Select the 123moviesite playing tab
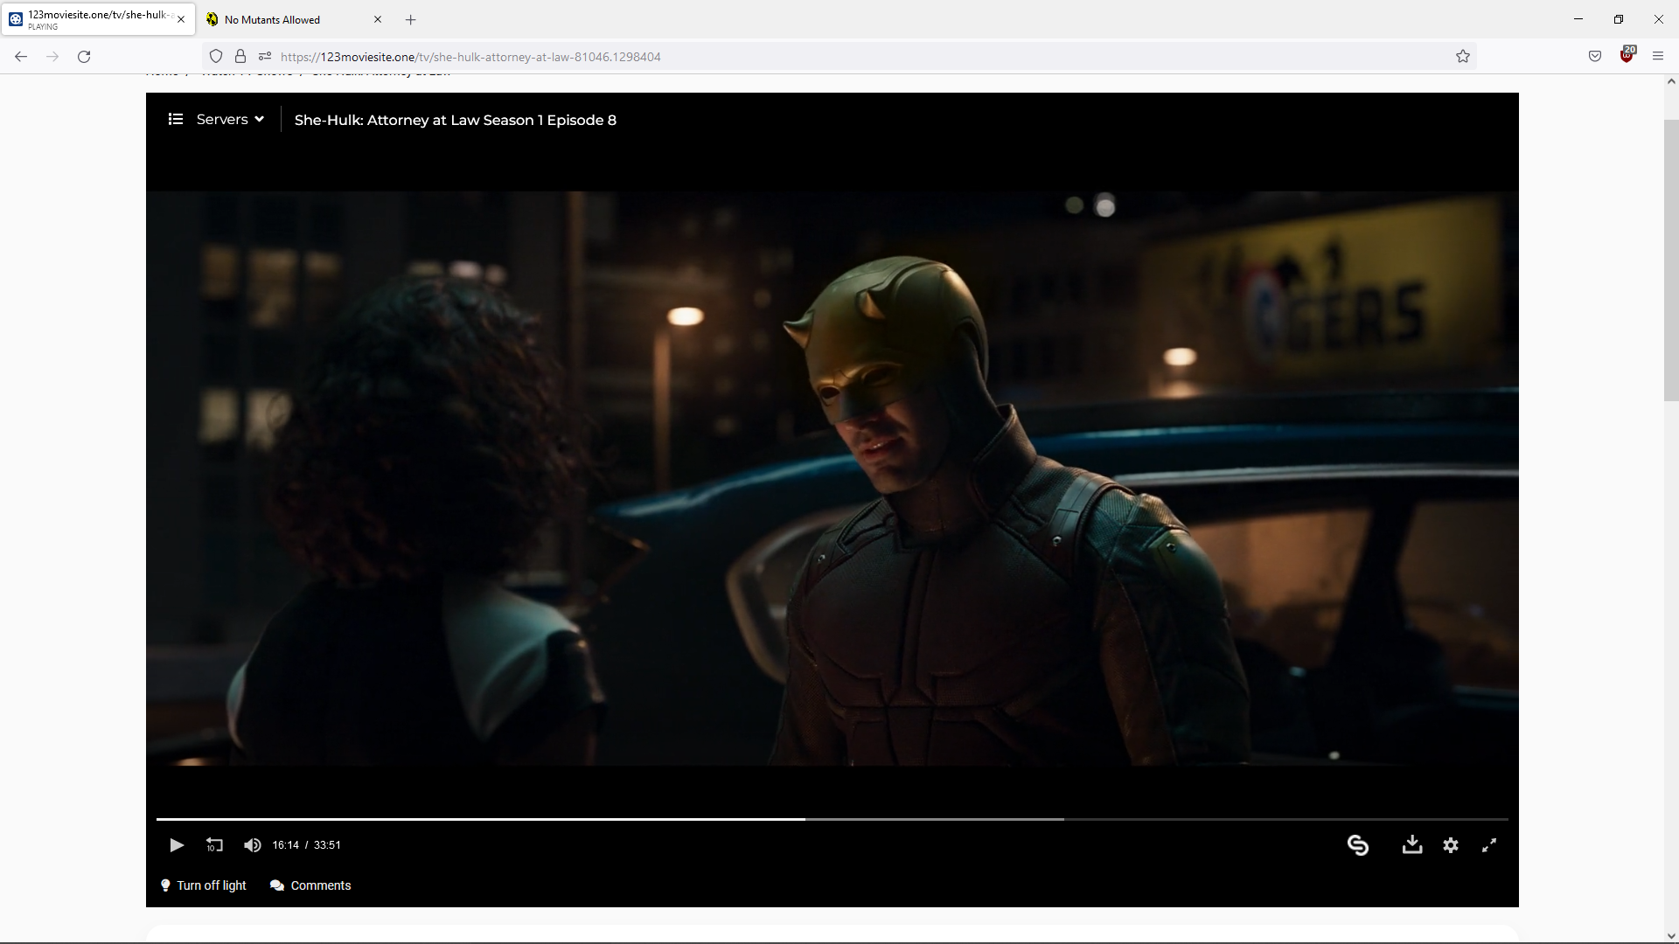Viewport: 1679px width, 944px height. point(98,19)
